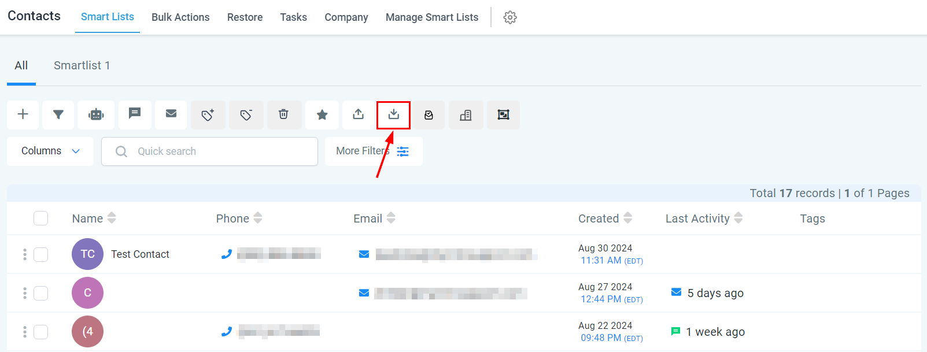The height and width of the screenshot is (352, 927).
Task: Click the (4 avatar circle
Action: (x=87, y=331)
